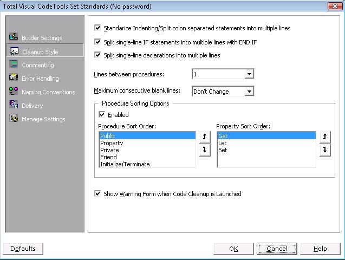Click the Builder Settings sidebar icon
The width and height of the screenshot is (345, 260).
pyautogui.click(x=14, y=36)
